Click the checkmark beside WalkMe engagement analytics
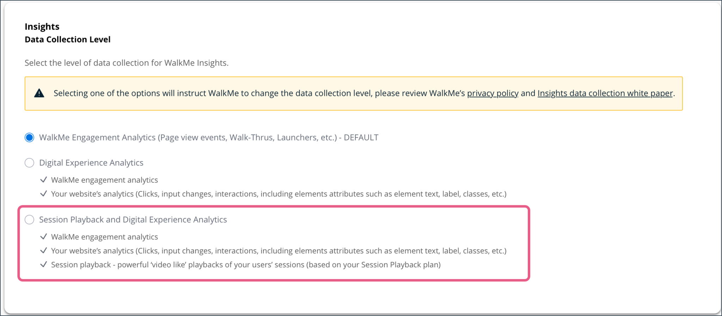 (44, 180)
